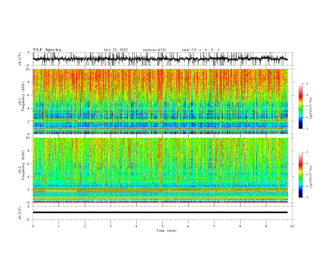Click the ch.2 color scale "log(PSD)(V²/Hz)" label
The image size is (329, 254).
click(x=311, y=177)
